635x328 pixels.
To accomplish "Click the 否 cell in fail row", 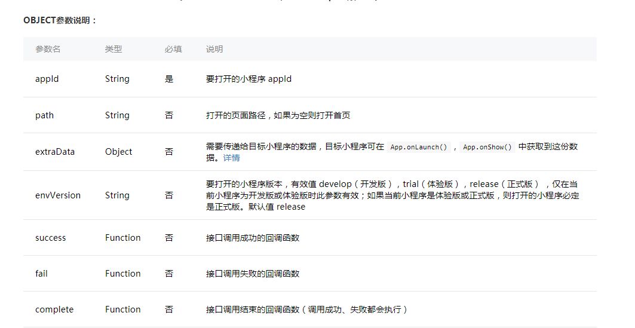I will pos(169,274).
